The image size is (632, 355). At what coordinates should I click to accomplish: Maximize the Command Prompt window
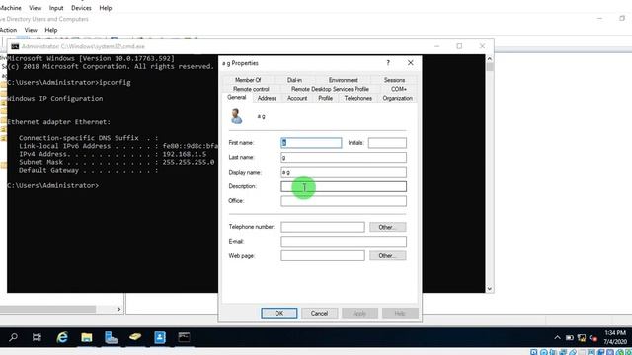coord(459,46)
